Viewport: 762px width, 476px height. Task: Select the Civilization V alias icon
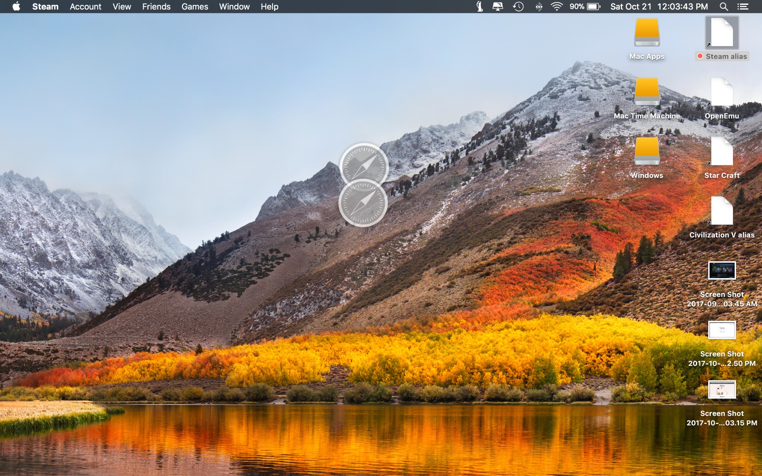click(x=722, y=211)
